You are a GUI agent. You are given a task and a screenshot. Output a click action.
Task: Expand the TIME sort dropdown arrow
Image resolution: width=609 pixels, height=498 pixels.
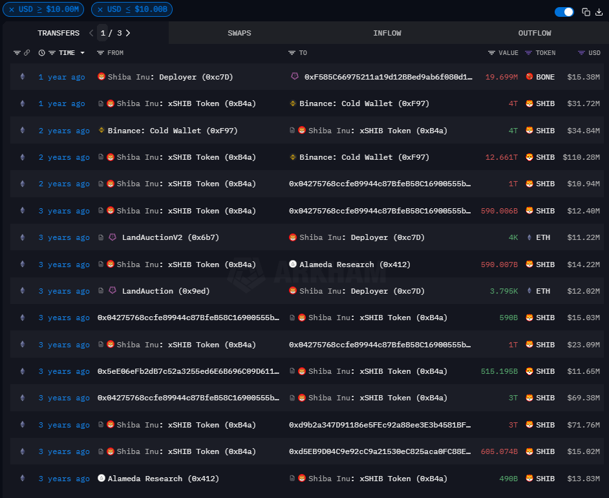pos(82,53)
